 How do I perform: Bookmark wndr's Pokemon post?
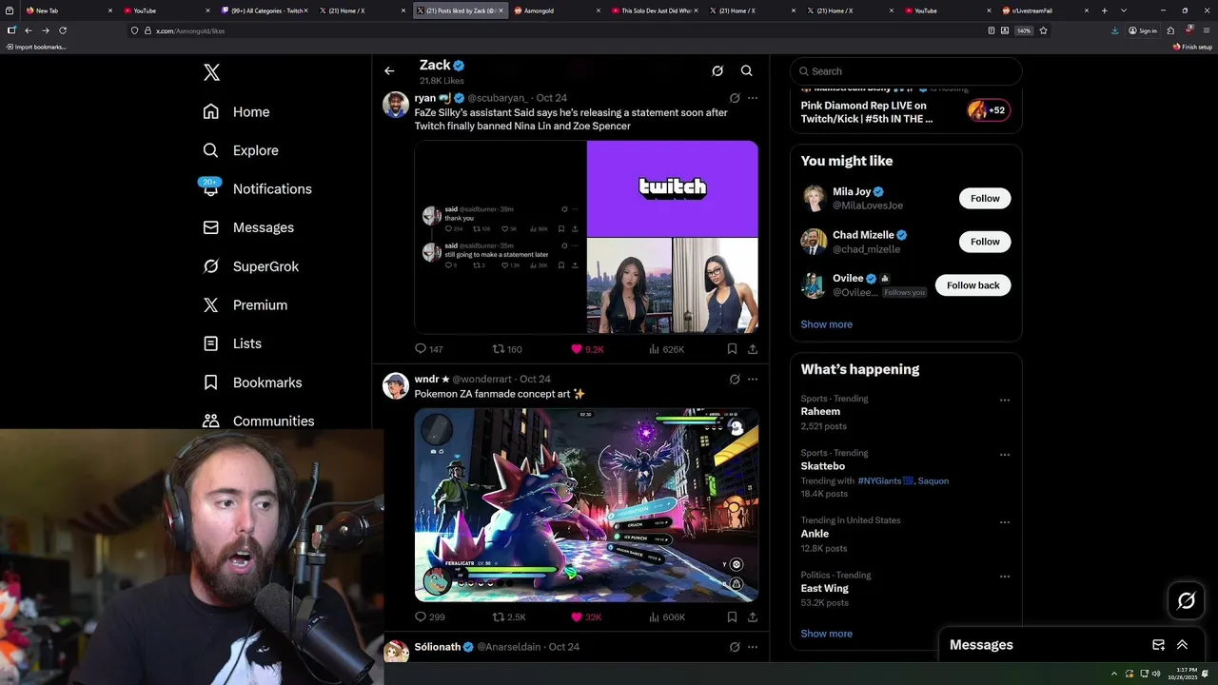pos(732,617)
